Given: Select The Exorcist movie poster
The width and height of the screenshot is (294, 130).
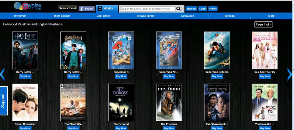Looking at the screenshot, I should pos(121,102).
